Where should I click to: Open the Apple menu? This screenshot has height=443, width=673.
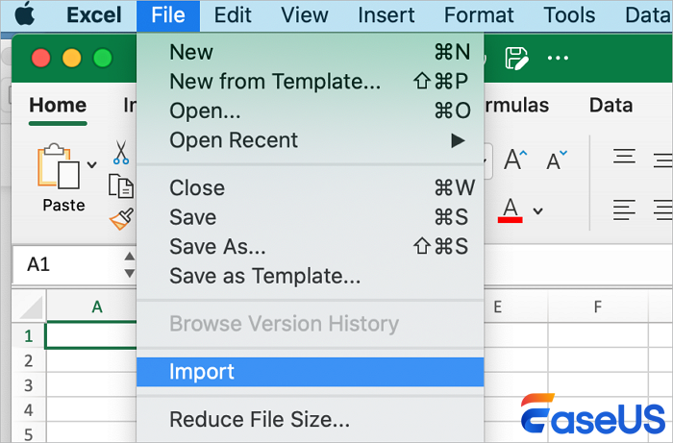[24, 14]
